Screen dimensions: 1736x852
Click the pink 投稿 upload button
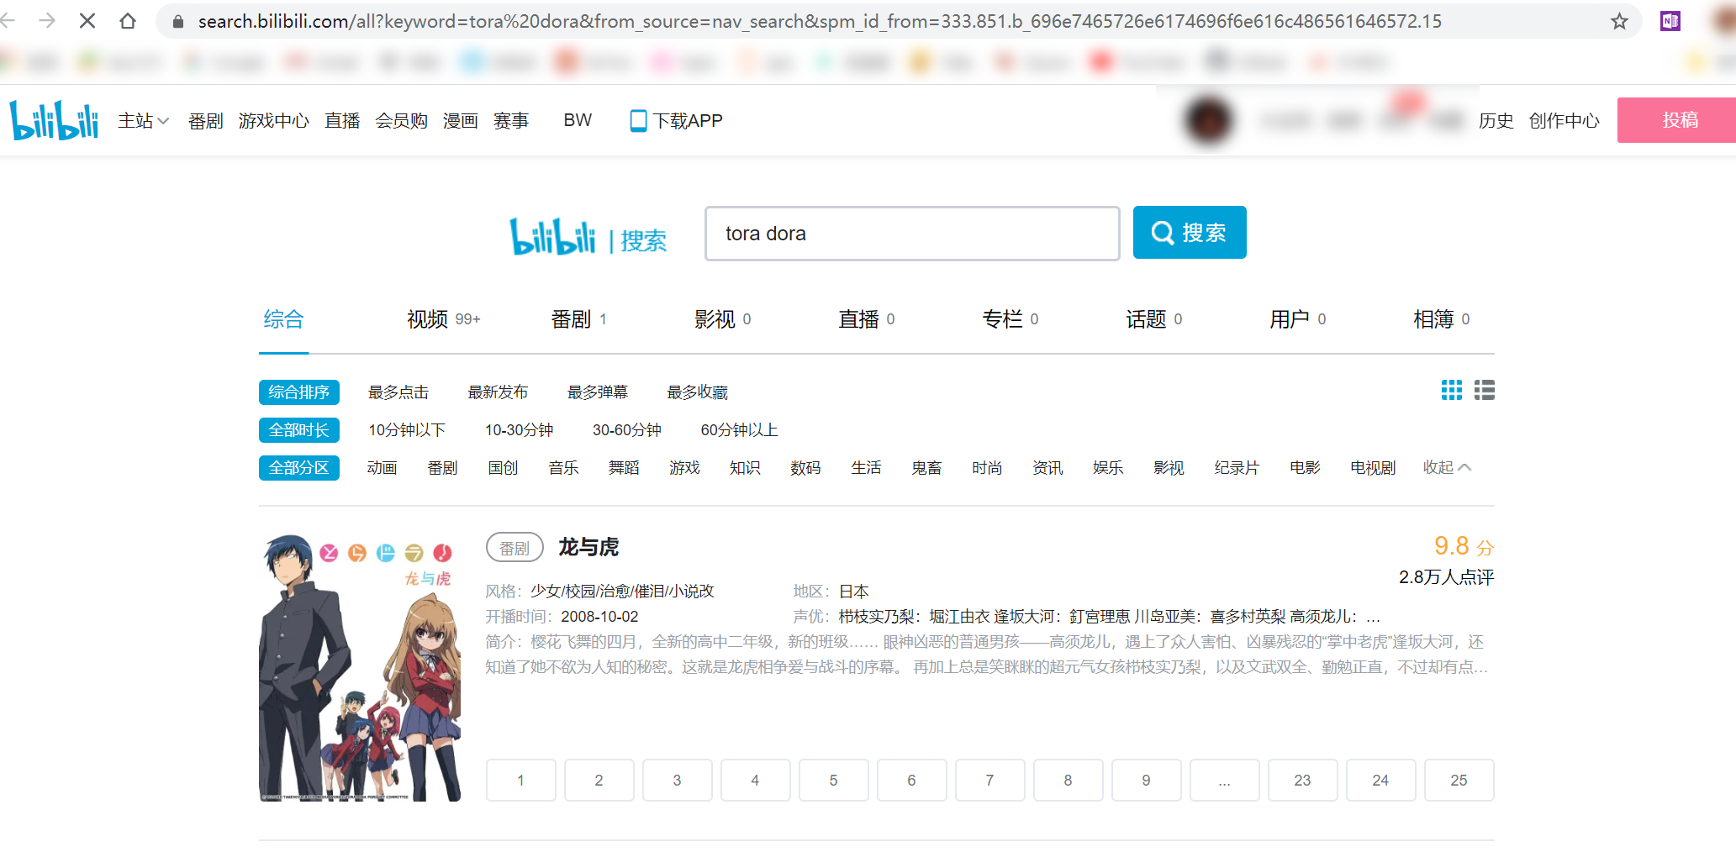1676,120
